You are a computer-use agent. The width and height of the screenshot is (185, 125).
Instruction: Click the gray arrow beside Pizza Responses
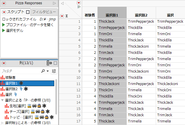54,3
